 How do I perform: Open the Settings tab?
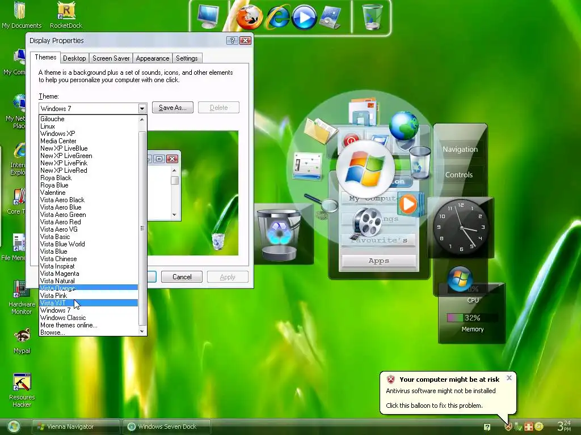click(187, 58)
